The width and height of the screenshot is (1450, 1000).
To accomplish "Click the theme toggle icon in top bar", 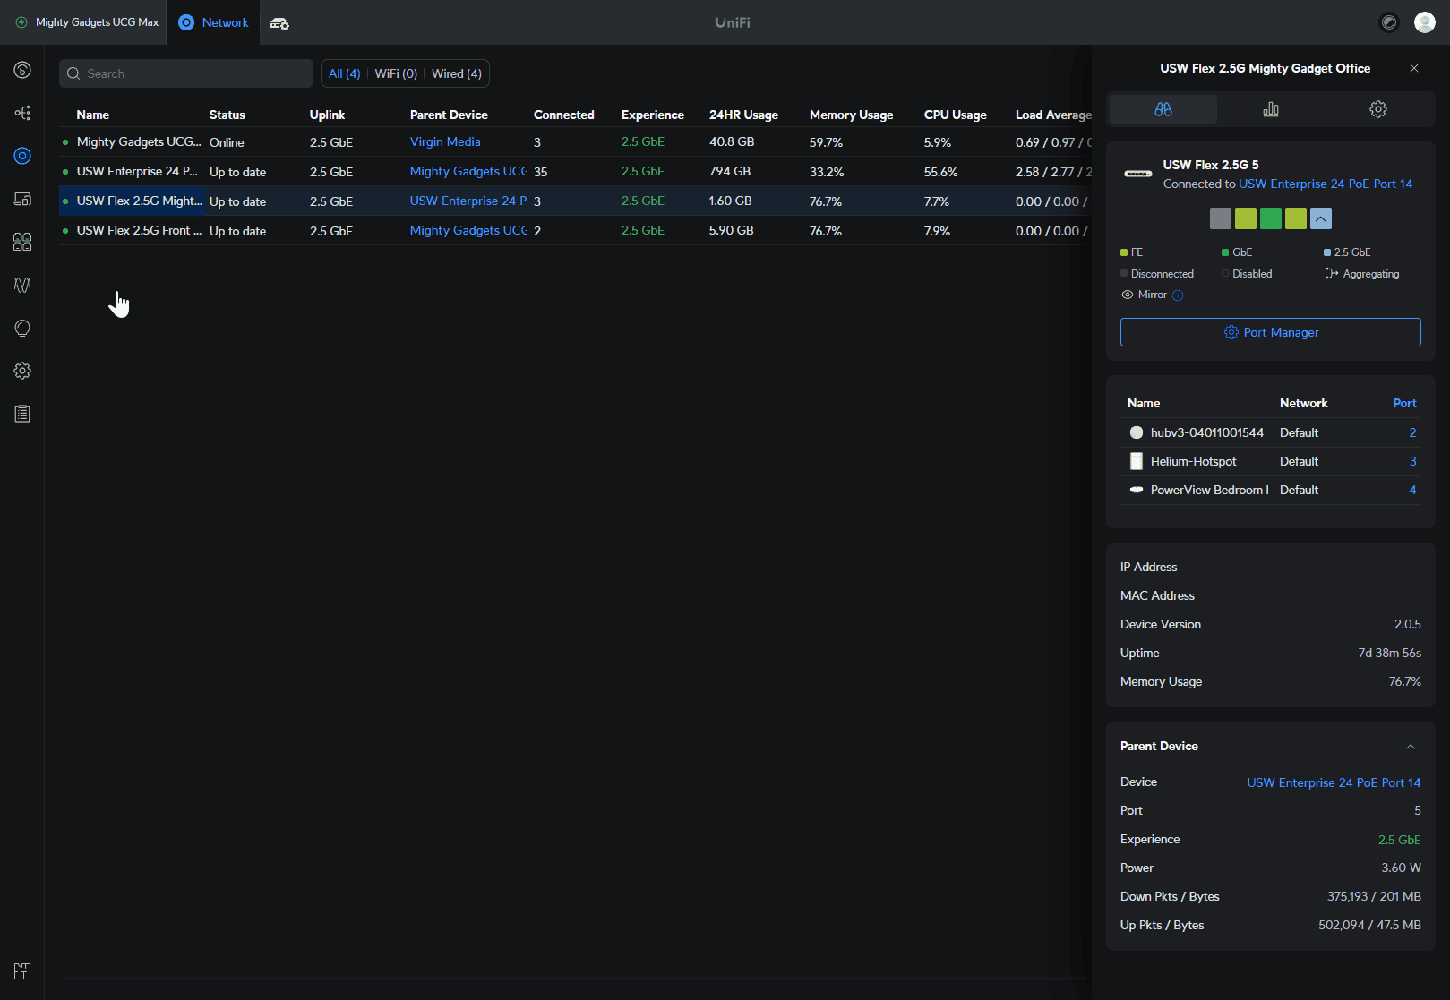I will (x=1388, y=22).
